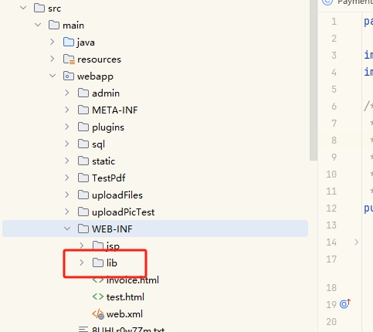The height and width of the screenshot is (332, 373).
Task: Click the text file icon beside 8UHLr0w77m.txt
Action: 83,329
